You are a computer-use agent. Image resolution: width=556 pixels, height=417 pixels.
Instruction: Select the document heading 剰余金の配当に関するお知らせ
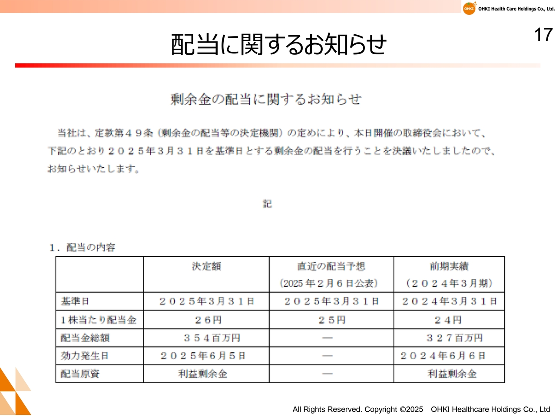pyautogui.click(x=266, y=99)
